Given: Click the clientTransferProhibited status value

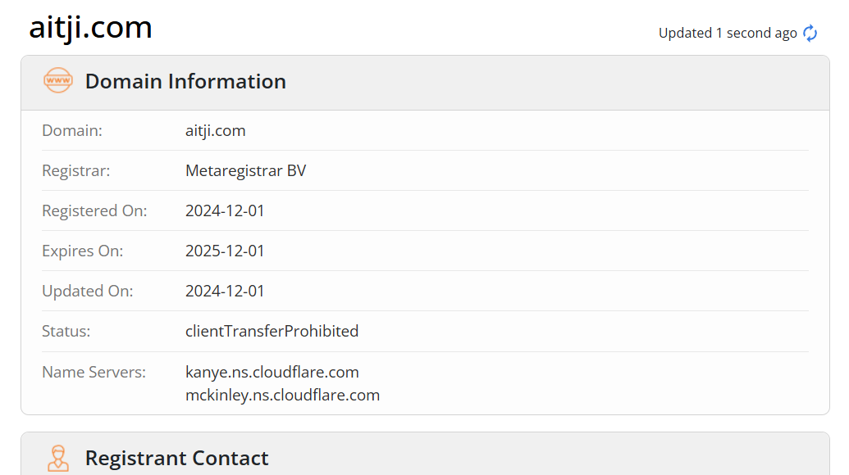Looking at the screenshot, I should 272,331.
